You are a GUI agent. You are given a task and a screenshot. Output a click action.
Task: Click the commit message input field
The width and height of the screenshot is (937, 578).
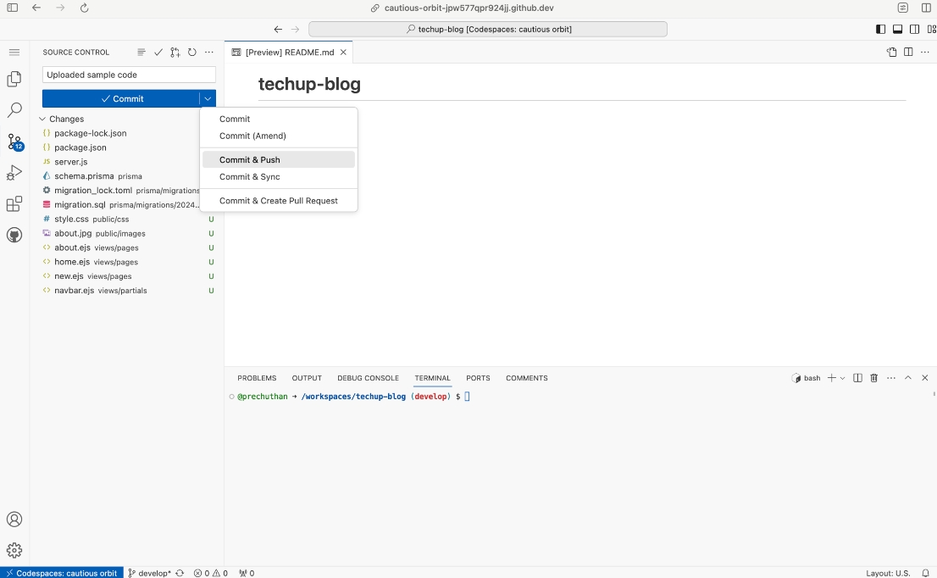click(x=129, y=75)
